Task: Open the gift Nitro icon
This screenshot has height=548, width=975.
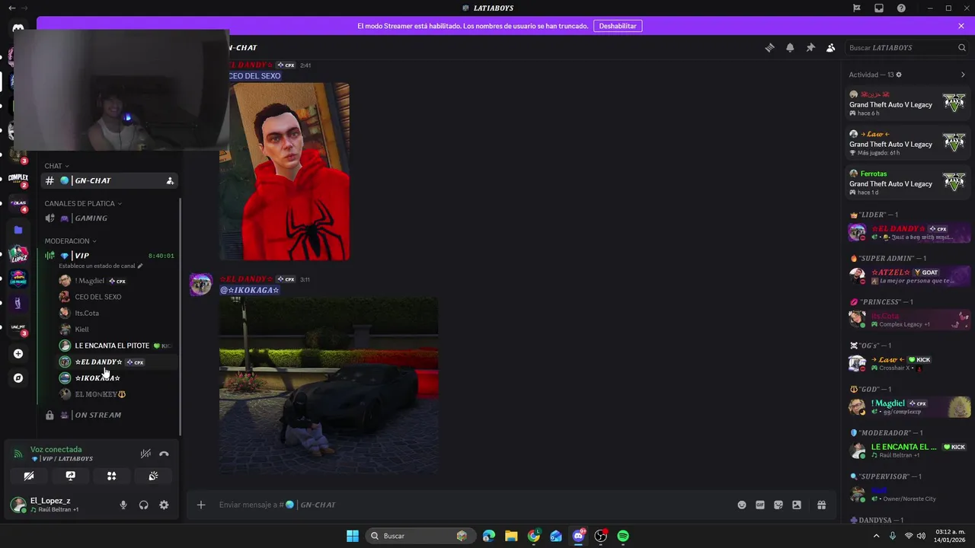Action: pos(821,505)
